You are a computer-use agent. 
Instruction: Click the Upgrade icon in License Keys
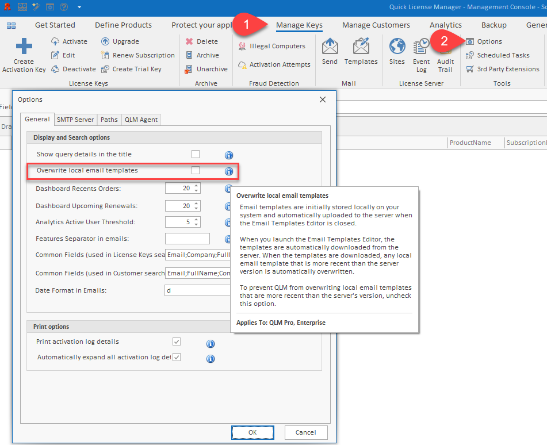[105, 41]
